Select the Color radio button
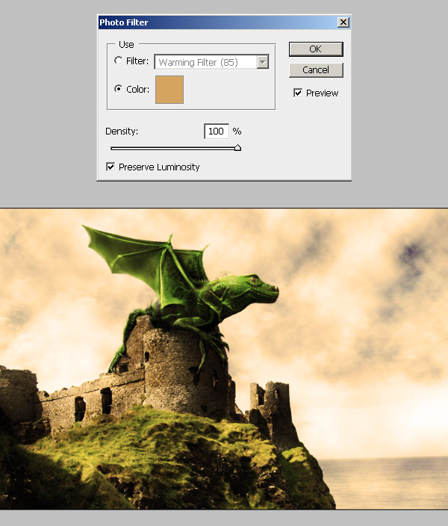448x526 pixels. [118, 89]
